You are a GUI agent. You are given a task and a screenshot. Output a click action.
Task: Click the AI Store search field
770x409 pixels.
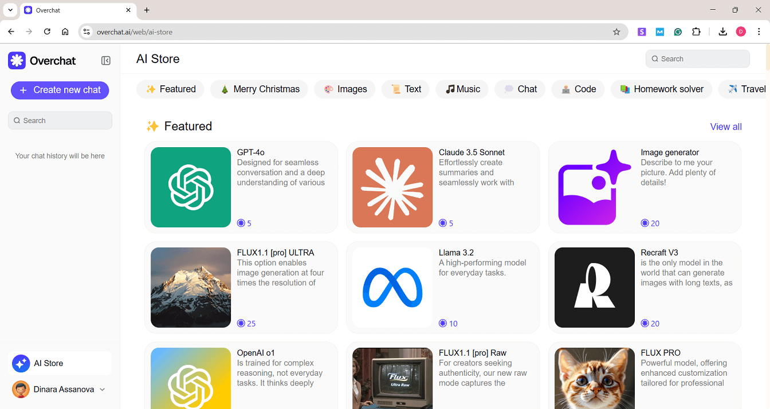point(697,58)
